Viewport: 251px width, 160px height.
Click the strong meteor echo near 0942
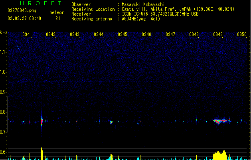(42, 121)
